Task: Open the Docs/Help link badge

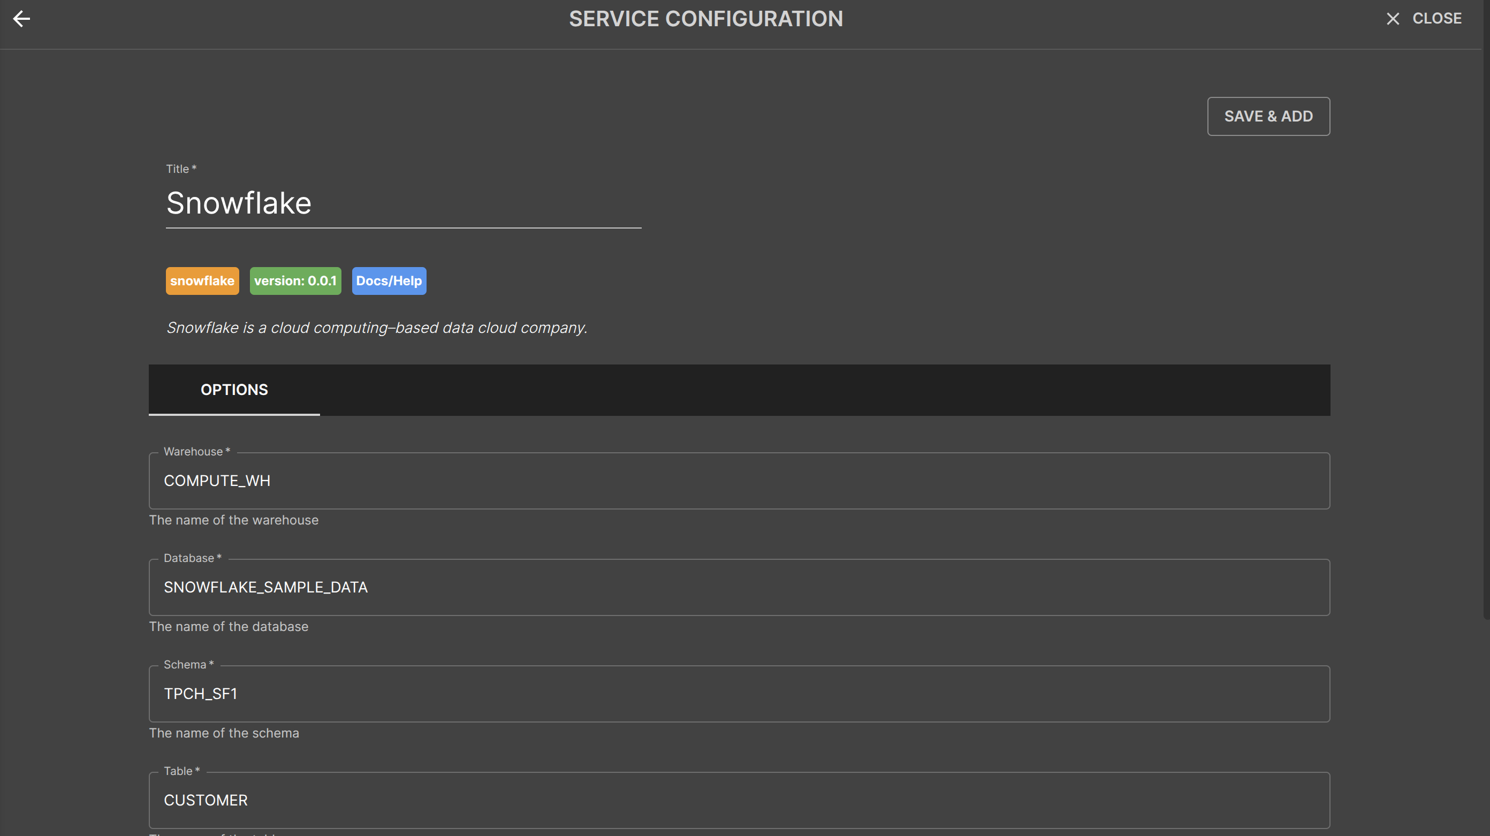Action: tap(389, 280)
